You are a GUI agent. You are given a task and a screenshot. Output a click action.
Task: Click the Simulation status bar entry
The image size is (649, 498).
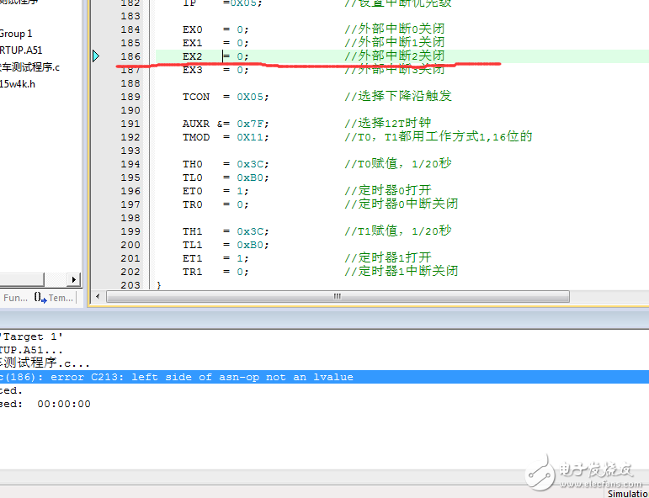627,494
